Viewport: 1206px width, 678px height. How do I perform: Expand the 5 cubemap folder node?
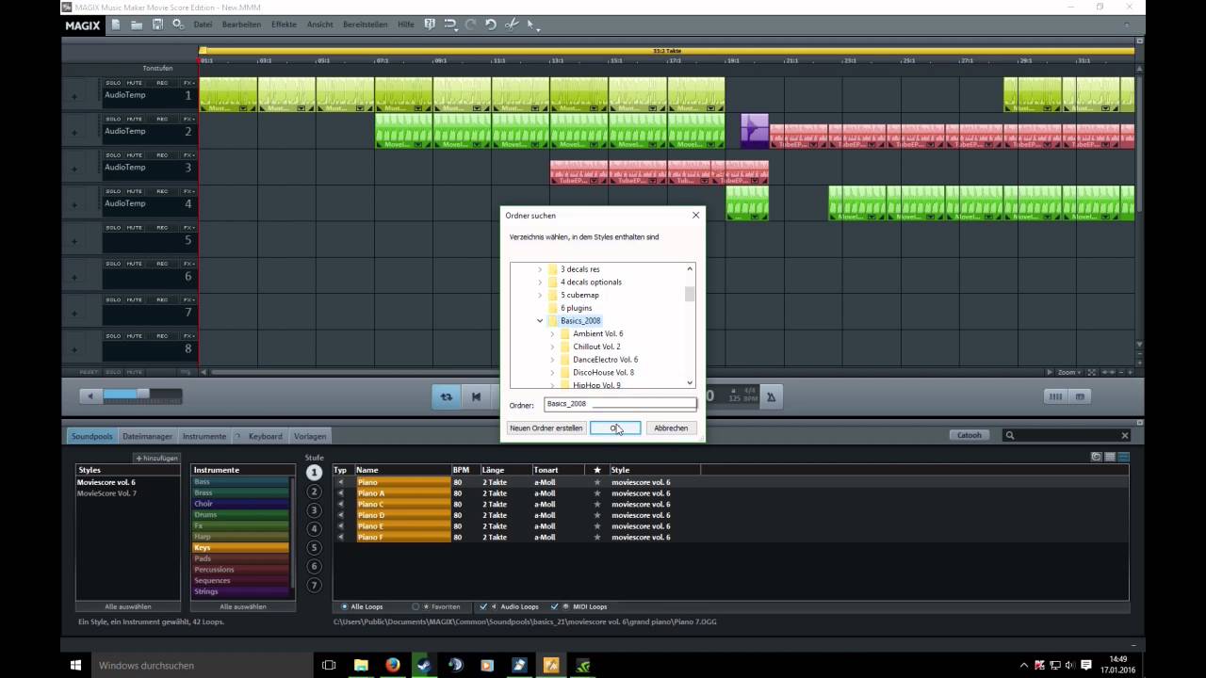[540, 295]
